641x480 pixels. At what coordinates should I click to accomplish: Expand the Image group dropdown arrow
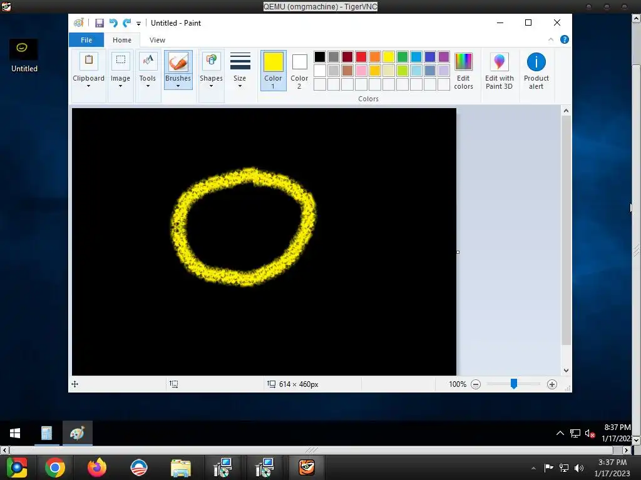click(x=120, y=86)
